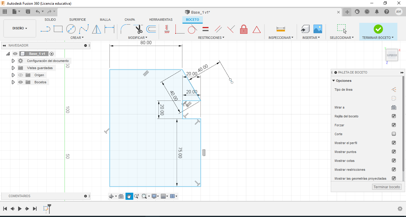This screenshot has width=406, height=217.
Task: Toggle the Rejilla del boceto checkbox
Action: pos(394,116)
